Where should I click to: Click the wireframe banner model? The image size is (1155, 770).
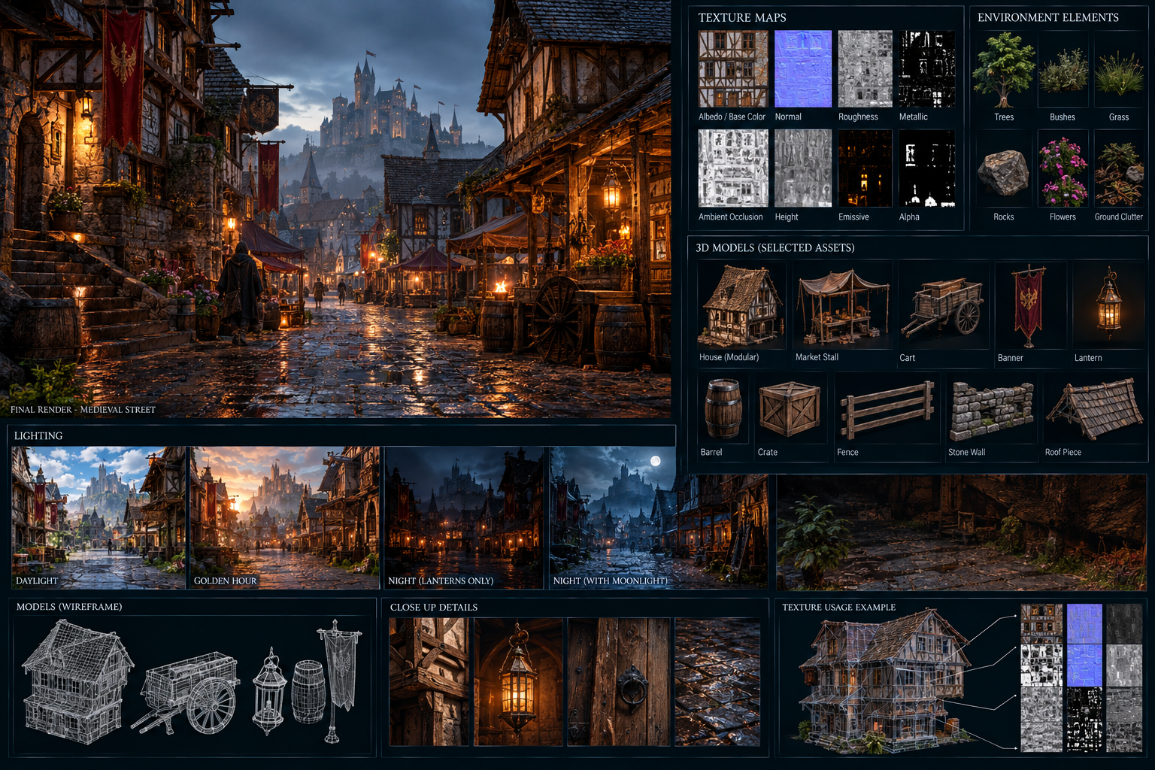click(x=339, y=680)
